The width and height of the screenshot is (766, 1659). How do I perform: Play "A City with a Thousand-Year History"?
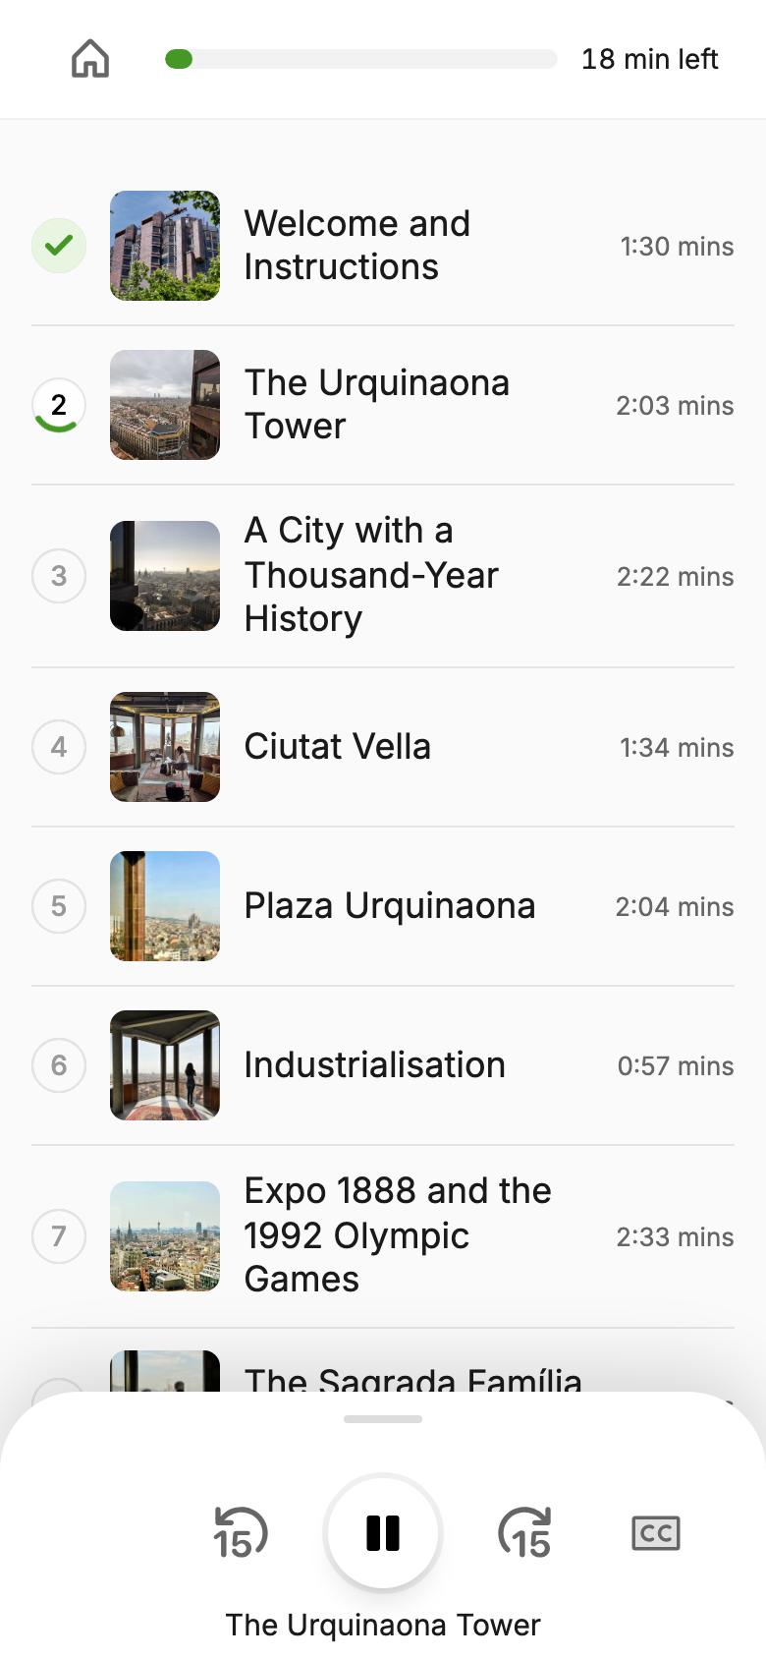click(371, 575)
